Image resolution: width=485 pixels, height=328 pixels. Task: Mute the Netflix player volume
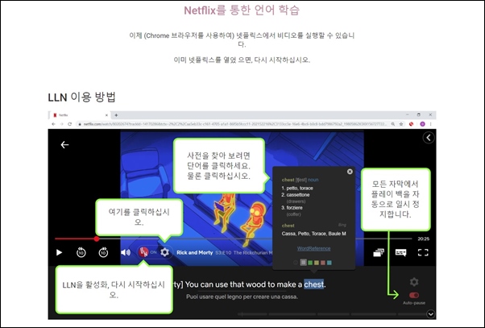coord(125,252)
